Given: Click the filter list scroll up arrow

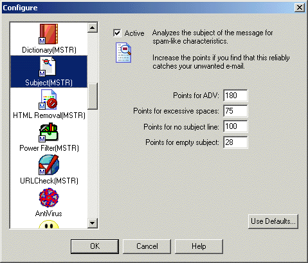Looking at the screenshot, I should tap(93, 28).
